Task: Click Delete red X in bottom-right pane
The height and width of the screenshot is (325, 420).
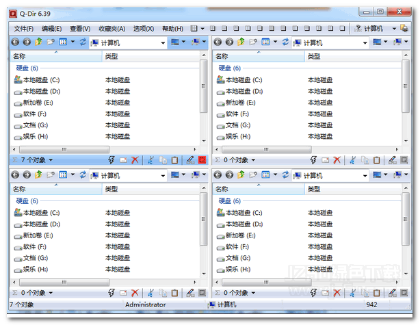Action: [x=337, y=293]
